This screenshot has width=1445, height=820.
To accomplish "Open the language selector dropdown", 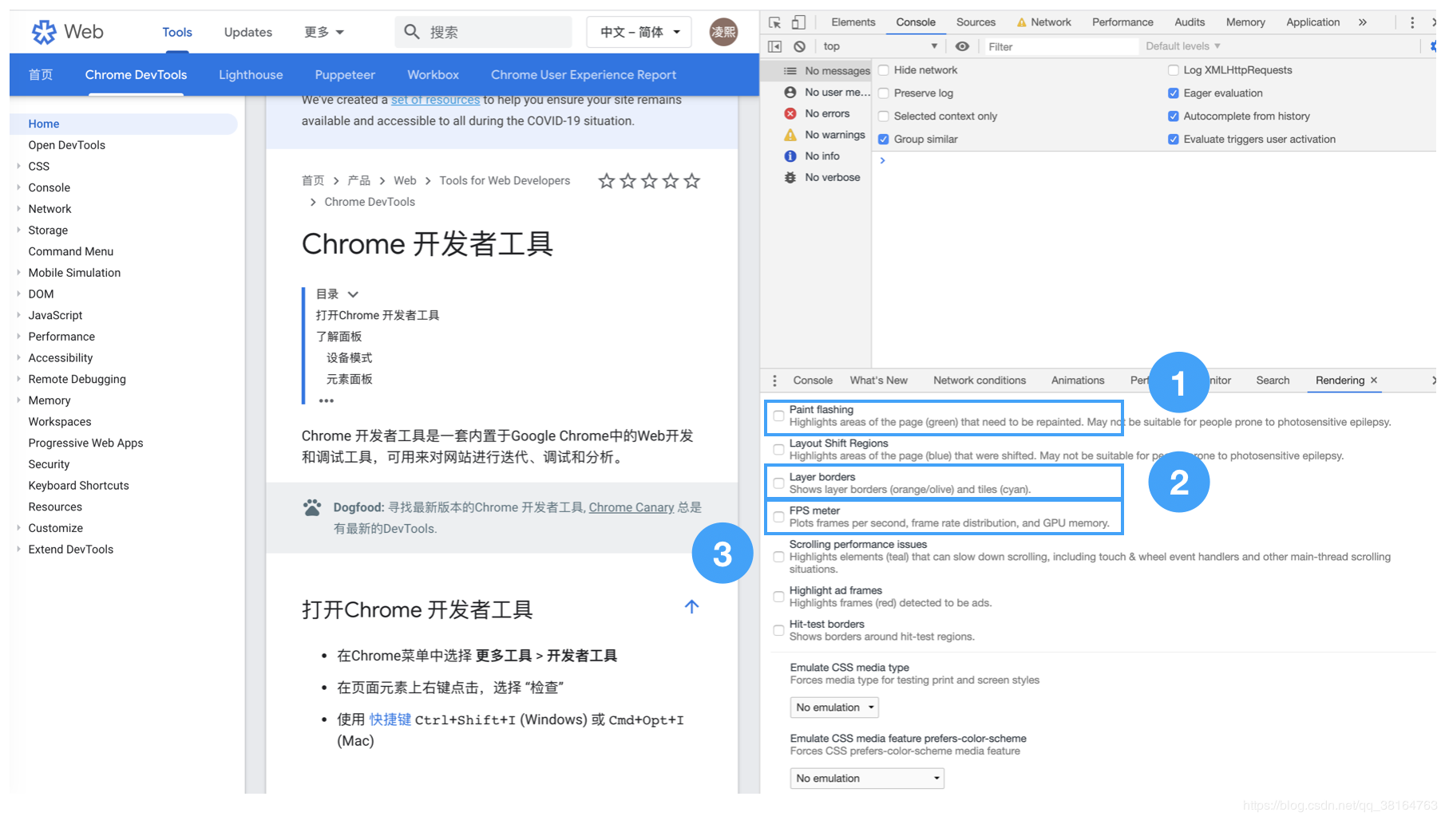I will 639,32.
